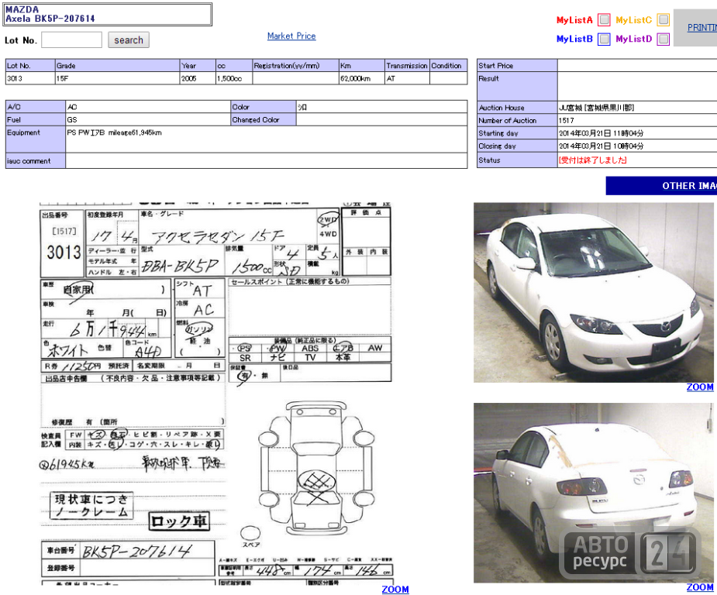The image size is (717, 595).
Task: Open the auction sheet image
Action: [215, 393]
